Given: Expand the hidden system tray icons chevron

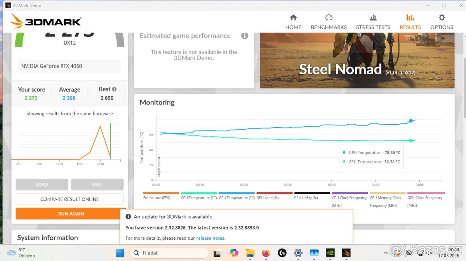Looking at the screenshot, I should [386, 253].
